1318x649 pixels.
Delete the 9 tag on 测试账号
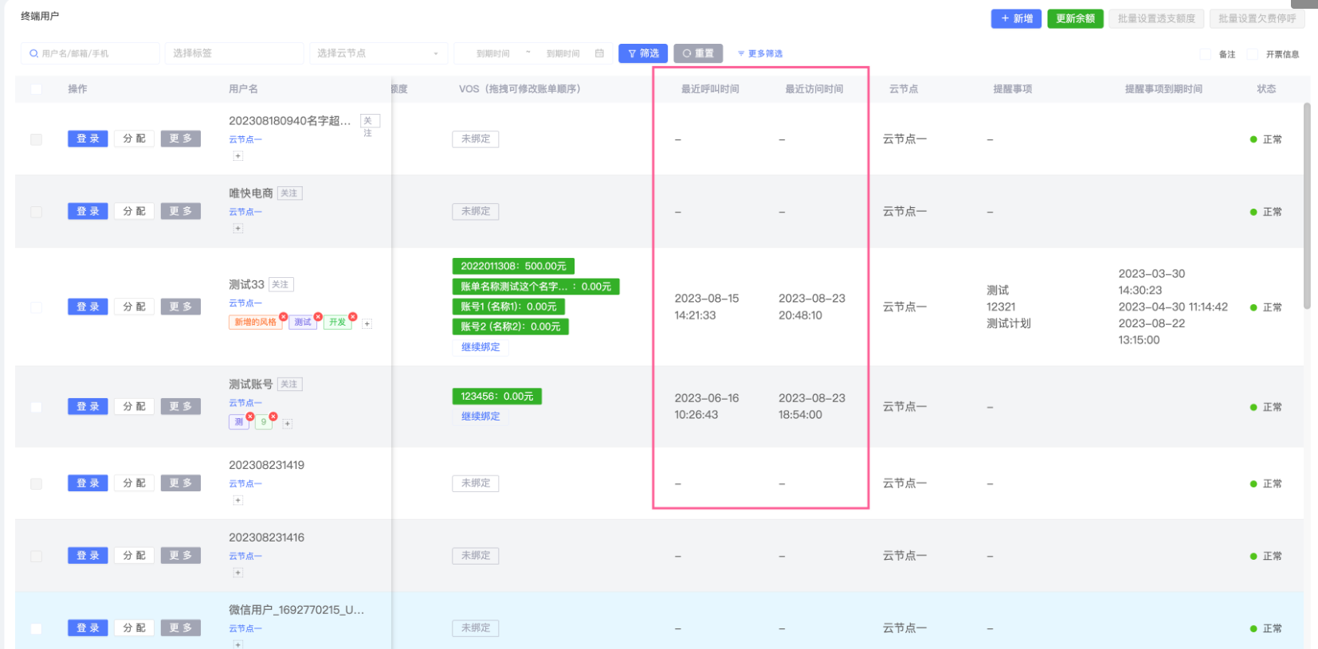(x=273, y=416)
